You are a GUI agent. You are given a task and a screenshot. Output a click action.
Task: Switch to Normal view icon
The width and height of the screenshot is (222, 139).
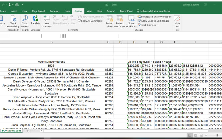tap(190, 135)
